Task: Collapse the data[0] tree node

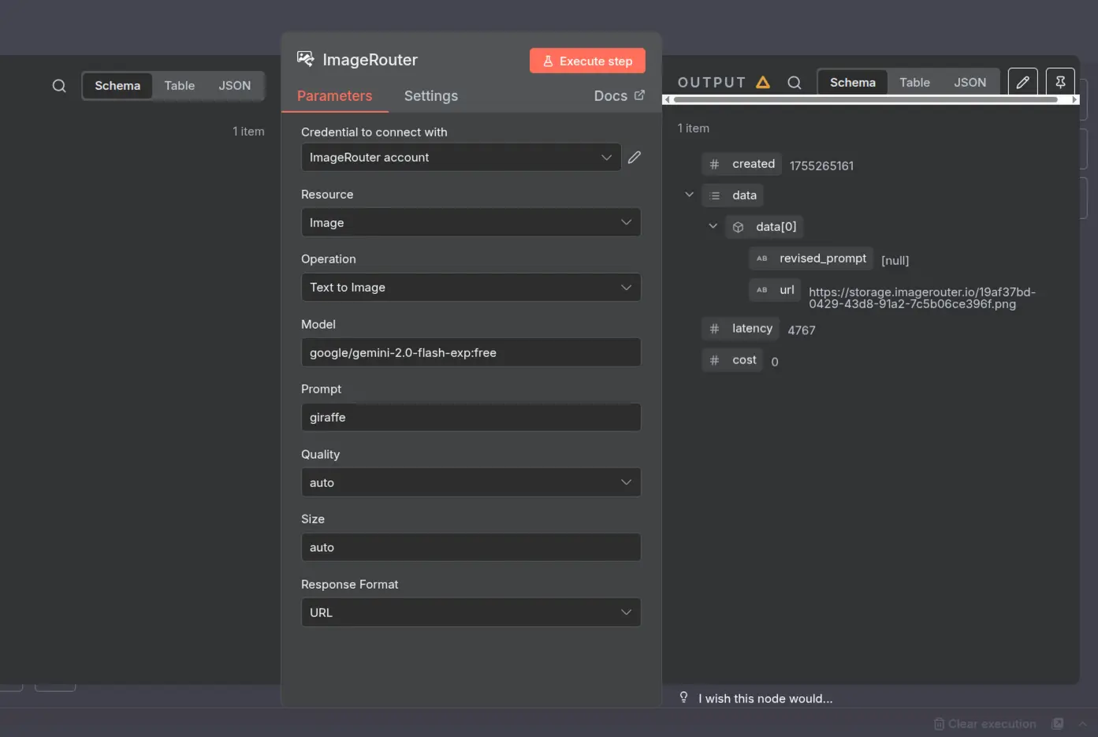Action: (713, 226)
